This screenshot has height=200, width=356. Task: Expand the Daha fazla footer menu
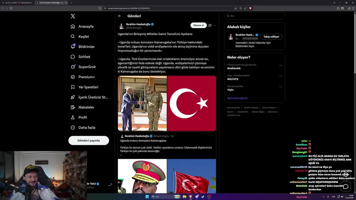tap(273, 112)
